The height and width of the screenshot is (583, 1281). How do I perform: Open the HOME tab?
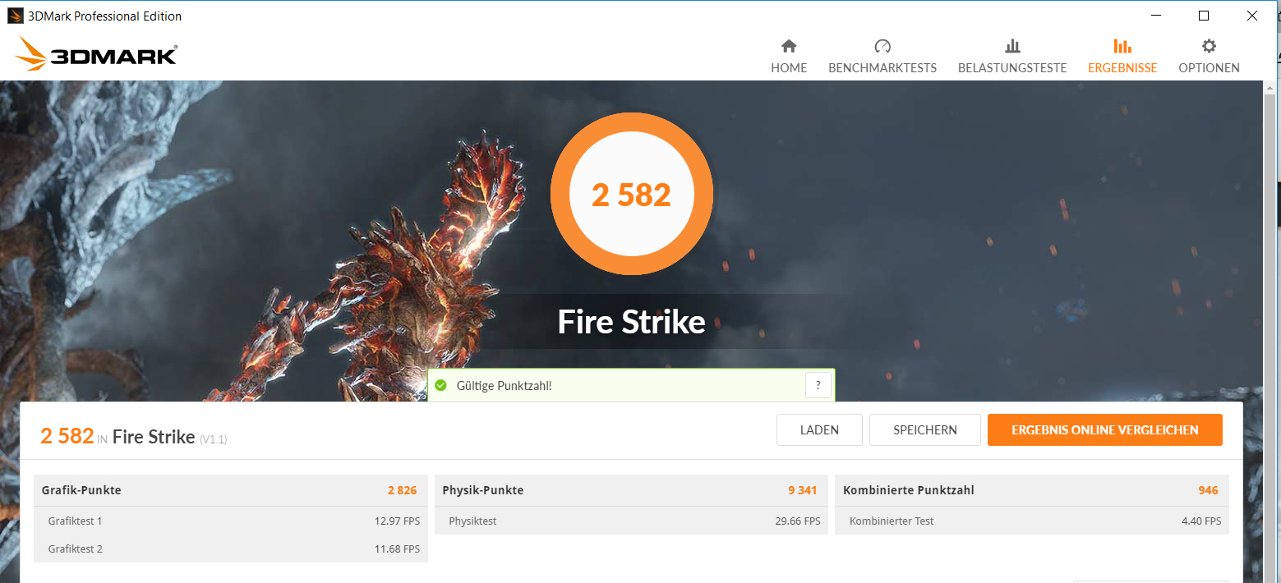(x=789, y=57)
